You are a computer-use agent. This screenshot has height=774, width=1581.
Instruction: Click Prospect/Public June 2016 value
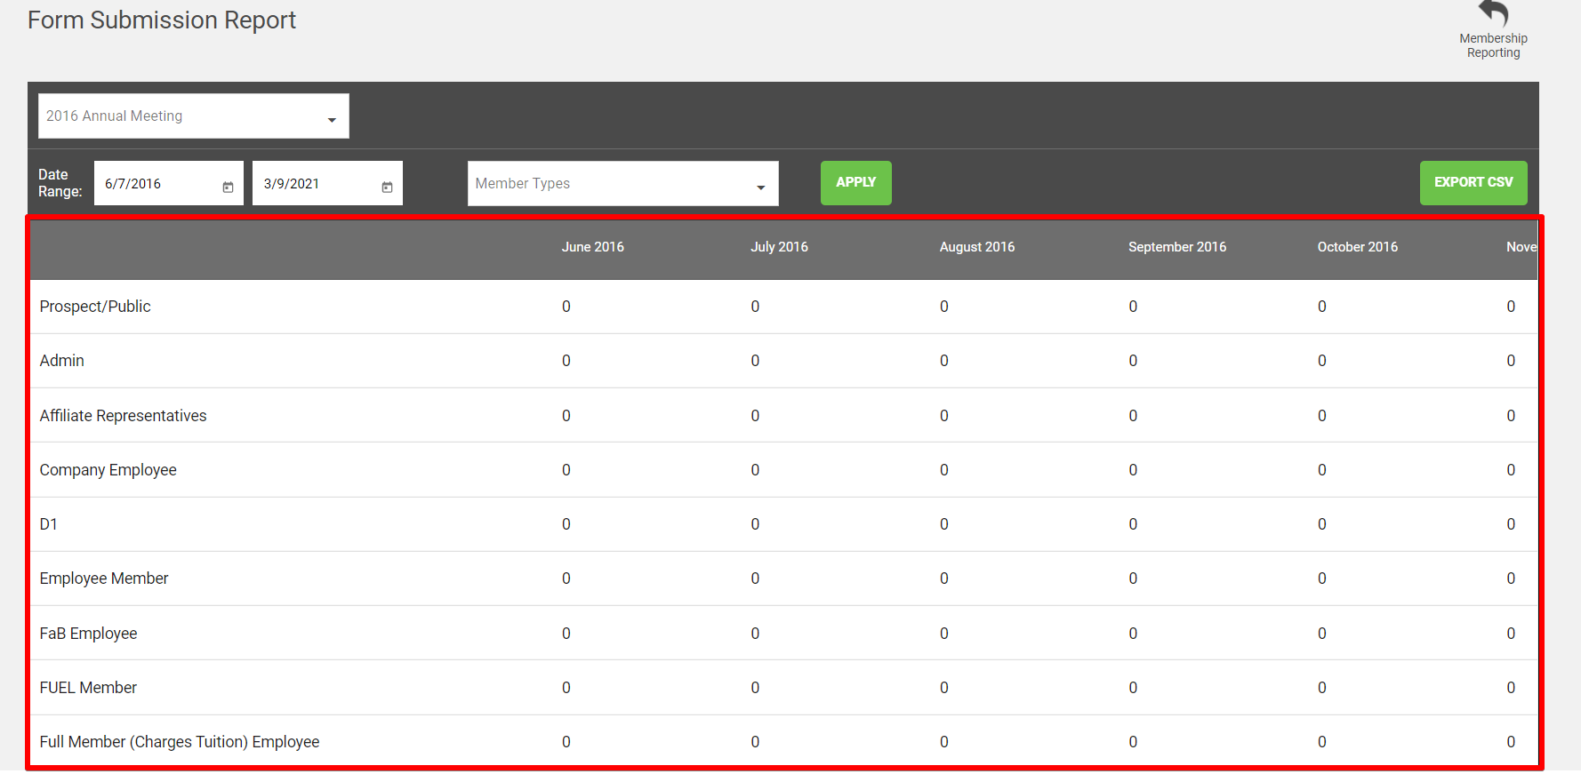point(566,307)
